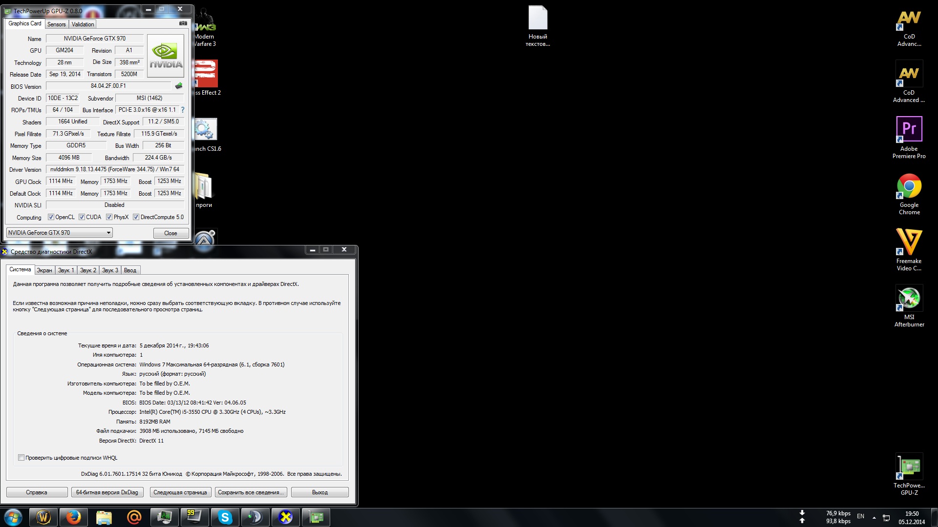Image resolution: width=938 pixels, height=527 pixels.
Task: Click the Следующая страница button
Action: point(180,492)
